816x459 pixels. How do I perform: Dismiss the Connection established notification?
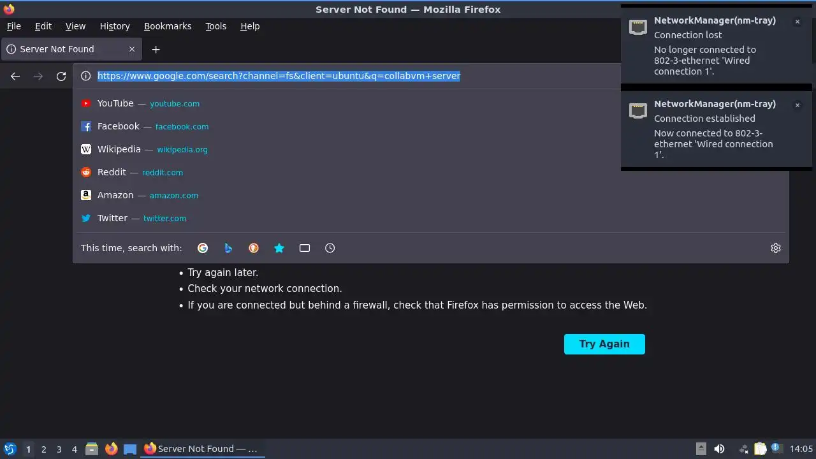coord(797,105)
